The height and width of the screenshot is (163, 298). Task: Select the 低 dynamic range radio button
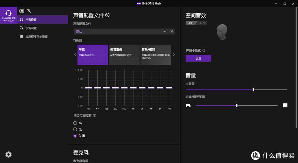(x=75, y=129)
